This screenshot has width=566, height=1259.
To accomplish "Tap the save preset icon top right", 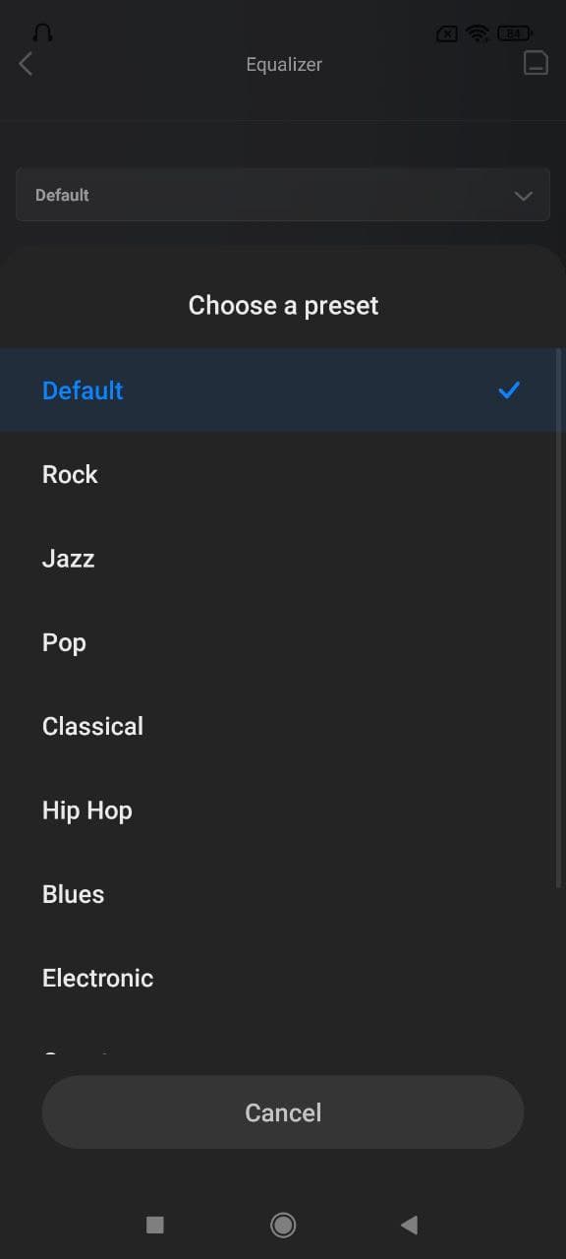I will pos(536,63).
